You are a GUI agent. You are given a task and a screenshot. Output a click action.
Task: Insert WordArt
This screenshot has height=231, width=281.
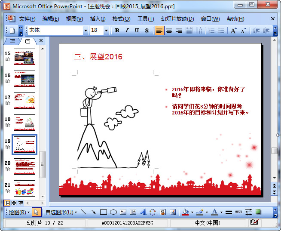click(143, 212)
